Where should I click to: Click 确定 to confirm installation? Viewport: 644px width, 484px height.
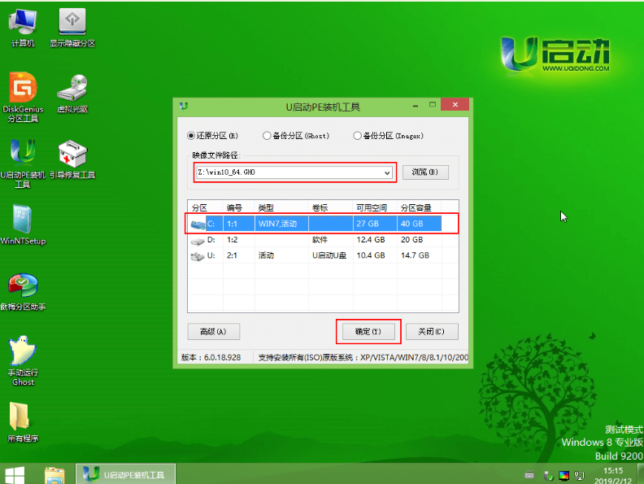368,331
